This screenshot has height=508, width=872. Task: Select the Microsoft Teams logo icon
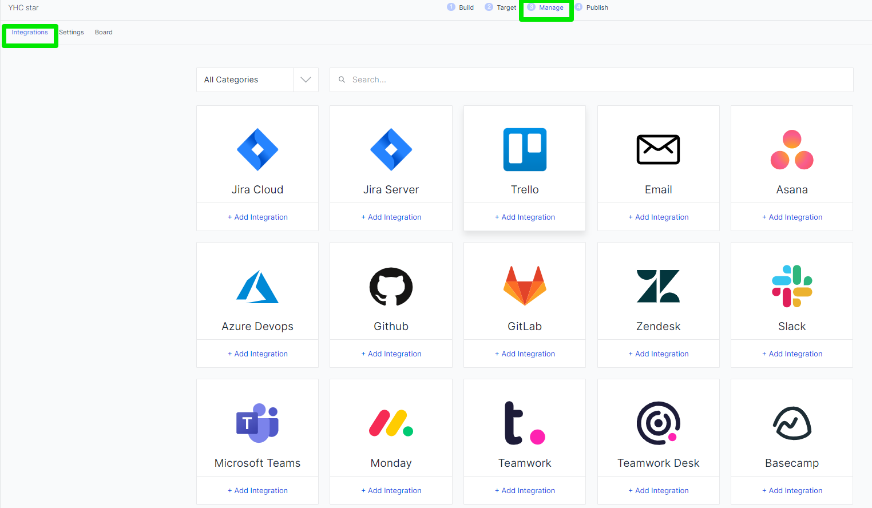[257, 423]
